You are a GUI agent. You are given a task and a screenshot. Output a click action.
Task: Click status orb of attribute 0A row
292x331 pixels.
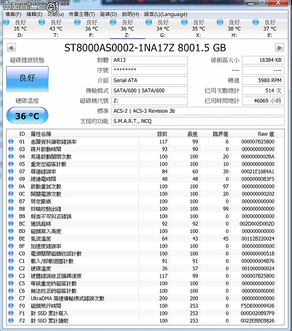tap(11, 186)
